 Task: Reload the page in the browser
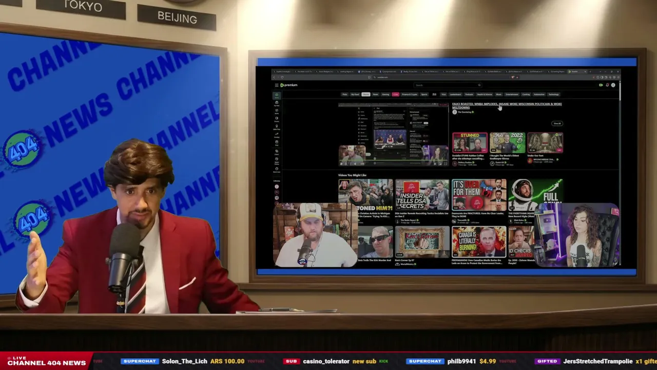(282, 77)
